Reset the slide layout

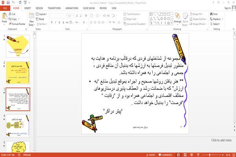click(x=40, y=19)
